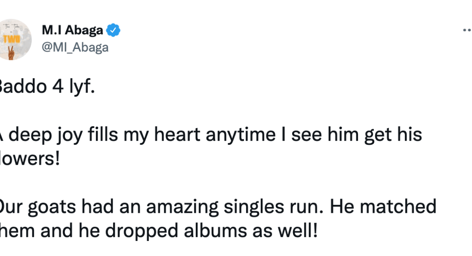Click the blue verified badge
Viewport: 472px width, 256px height.
click(x=114, y=30)
